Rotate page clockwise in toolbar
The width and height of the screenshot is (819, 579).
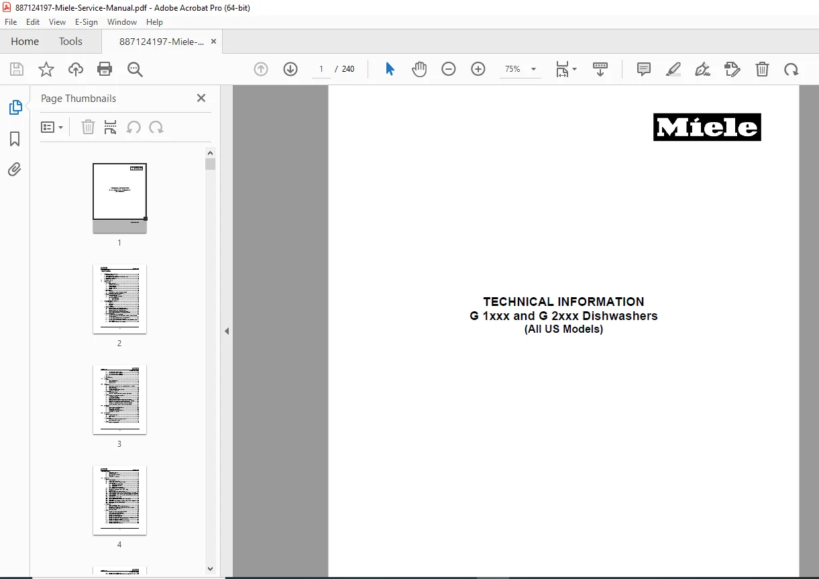click(791, 69)
